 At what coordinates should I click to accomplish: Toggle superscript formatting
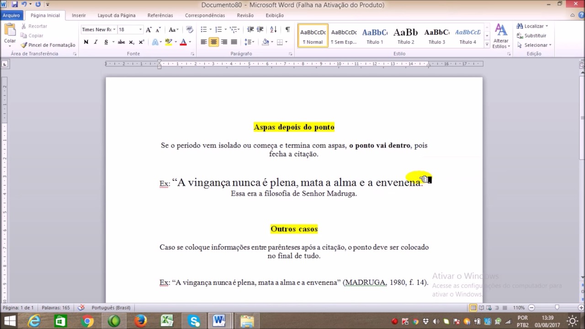point(141,42)
